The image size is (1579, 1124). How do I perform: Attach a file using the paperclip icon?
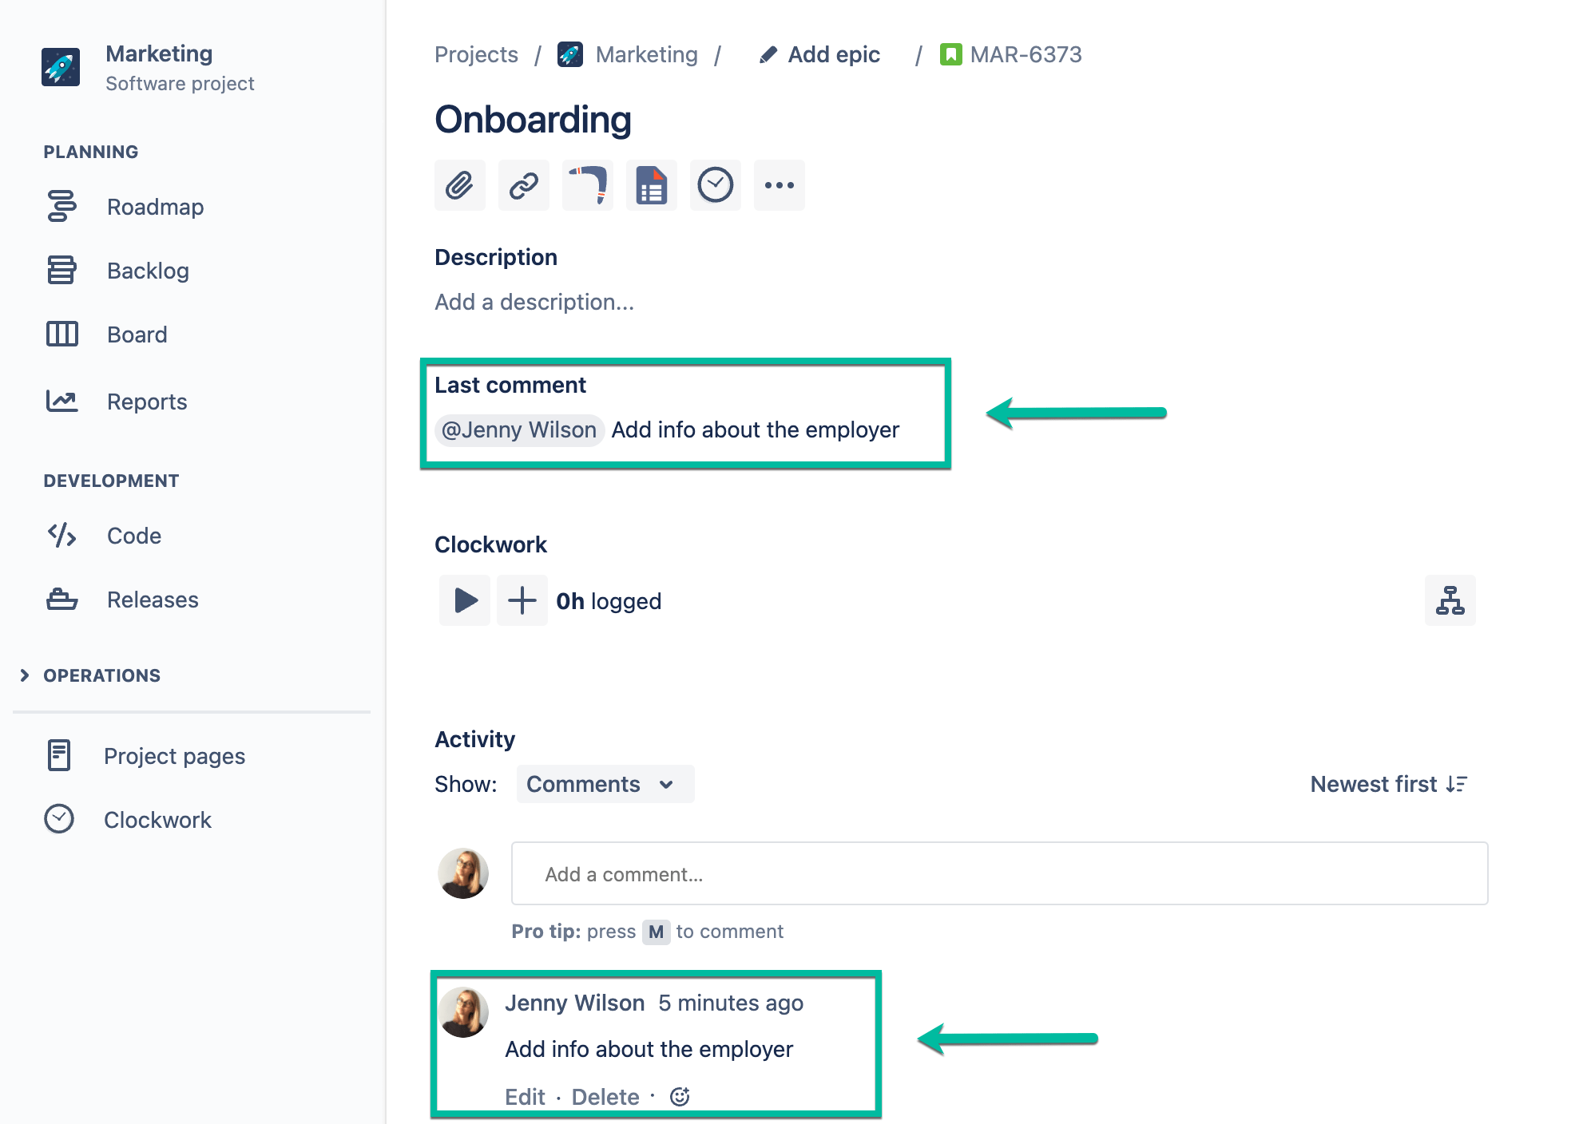click(459, 184)
